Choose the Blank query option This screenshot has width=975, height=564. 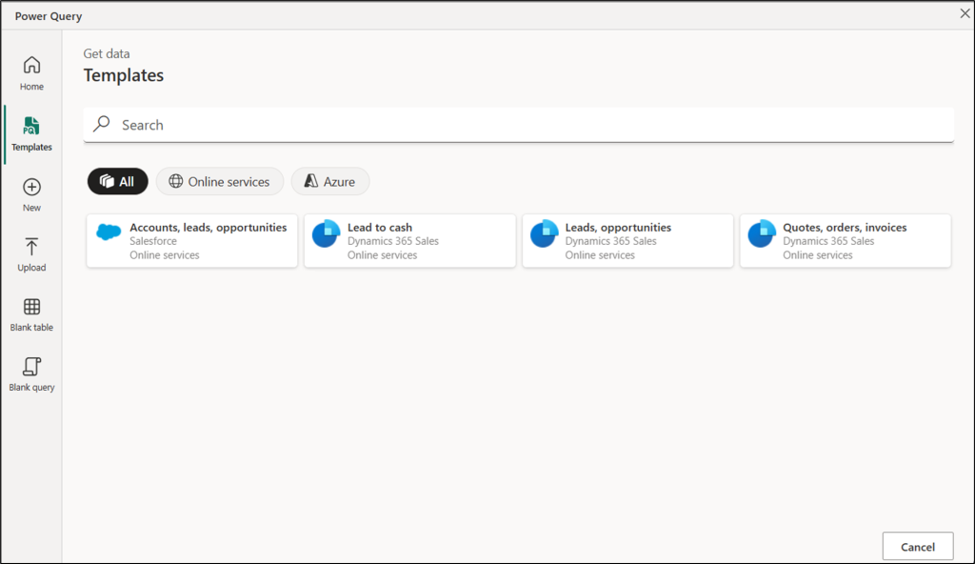(31, 374)
